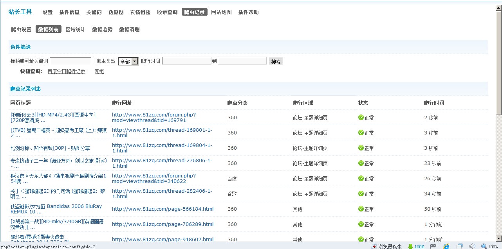
Task: Focus the 标题或网址关键词 input field
Action: point(70,61)
